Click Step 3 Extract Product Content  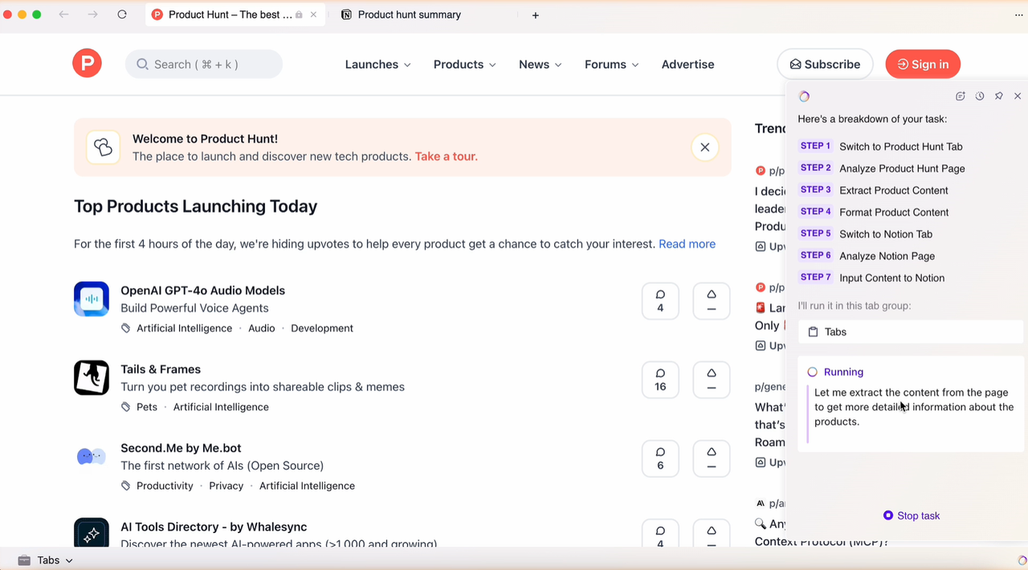[874, 190]
